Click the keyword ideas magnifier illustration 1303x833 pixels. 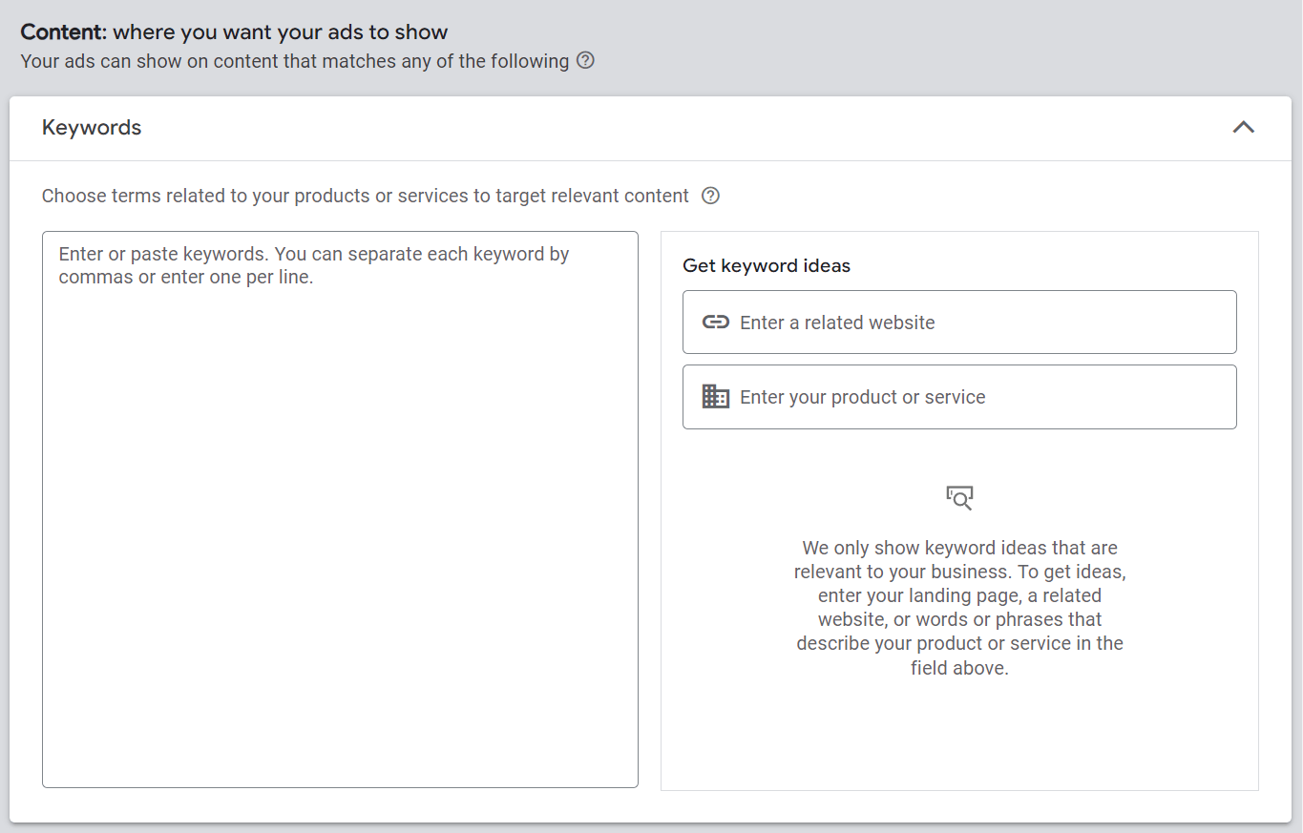[x=959, y=497]
